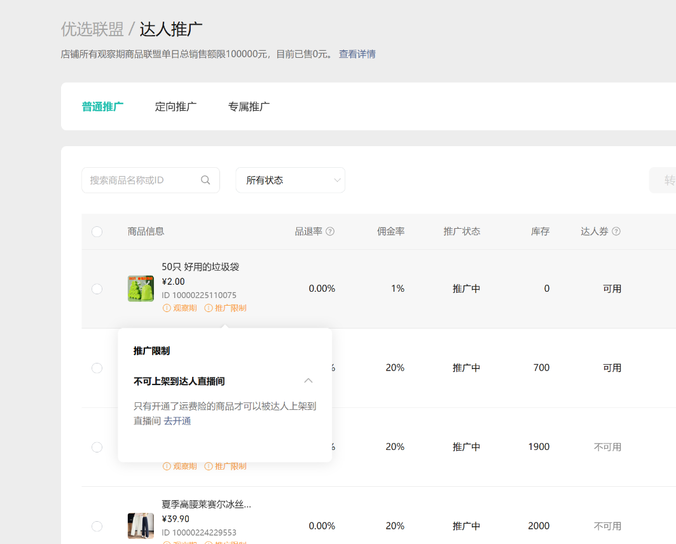This screenshot has height=544, width=676.
Task: Collapse the 不可上架到达人直播间 section chevron
Action: (x=308, y=381)
